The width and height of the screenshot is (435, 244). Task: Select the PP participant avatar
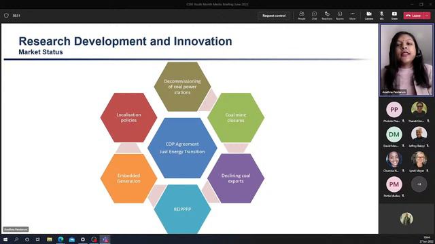pyautogui.click(x=394, y=110)
